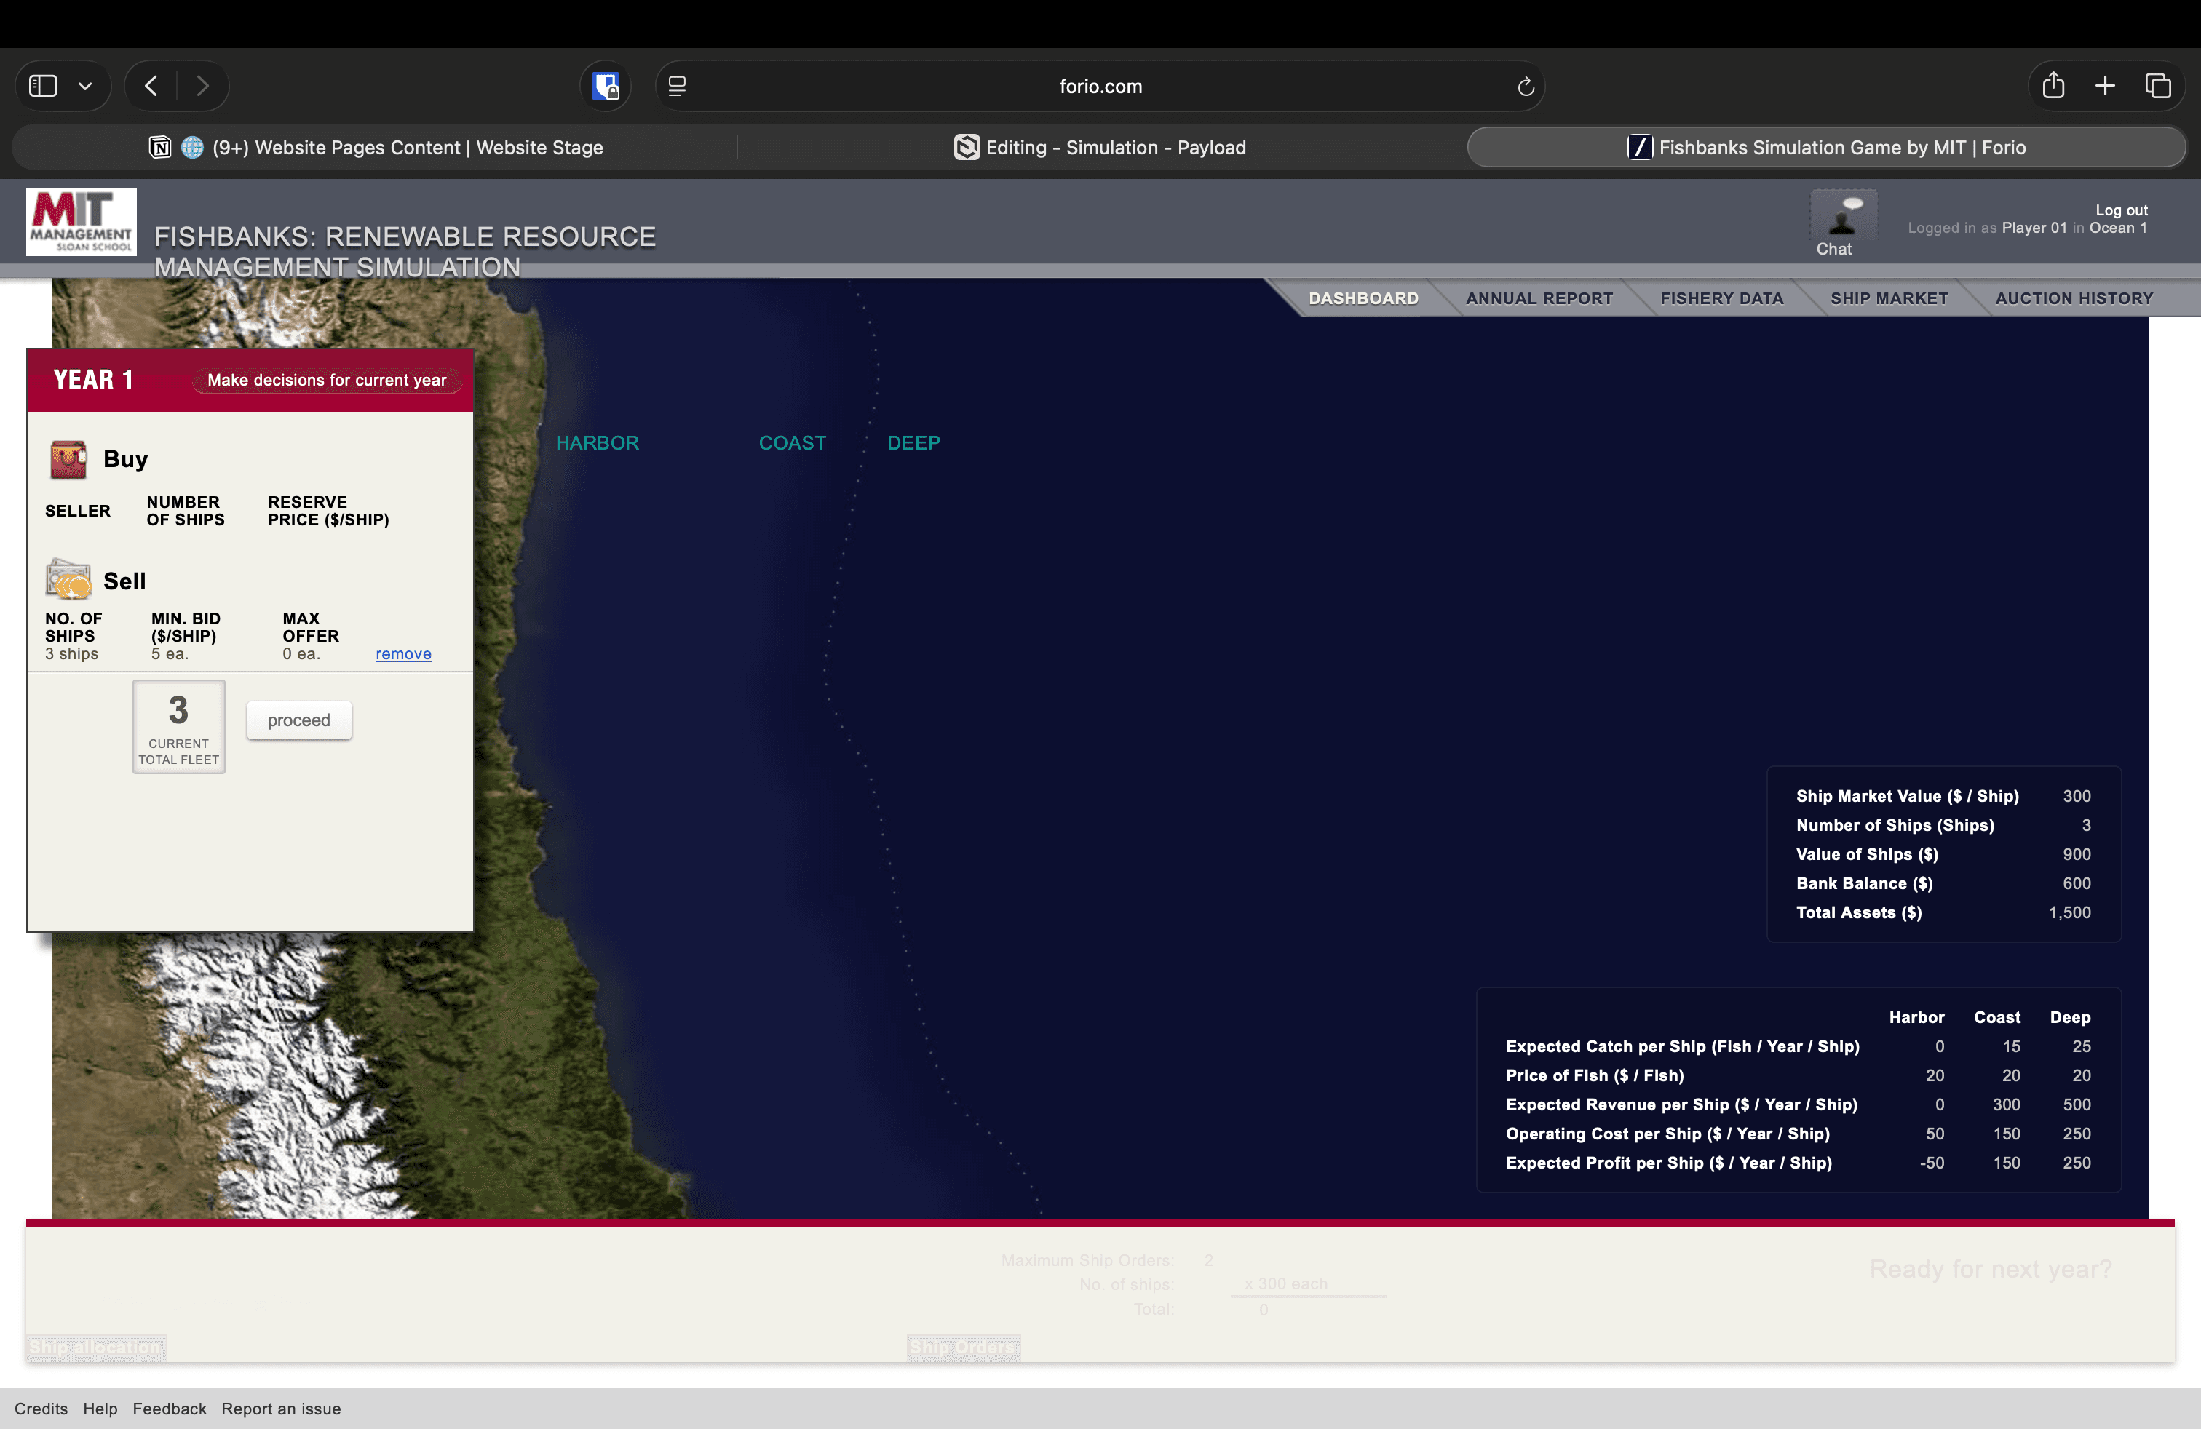The width and height of the screenshot is (2201, 1429).
Task: Click the Bitwarden extension shield icon
Action: (606, 86)
